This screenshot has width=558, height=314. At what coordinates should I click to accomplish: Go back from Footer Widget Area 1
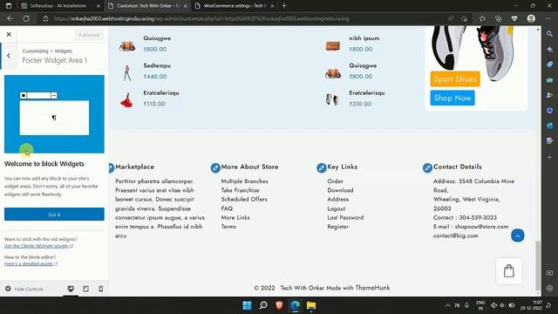coord(9,56)
